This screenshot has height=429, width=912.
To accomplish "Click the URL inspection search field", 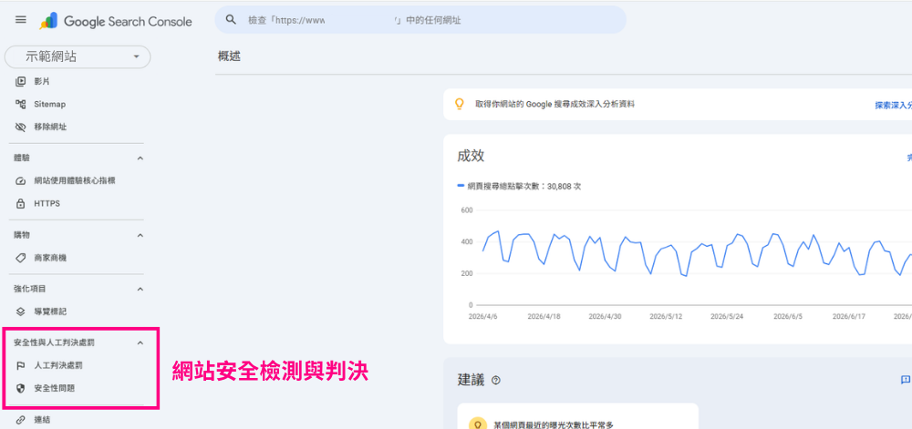I will tap(420, 20).
